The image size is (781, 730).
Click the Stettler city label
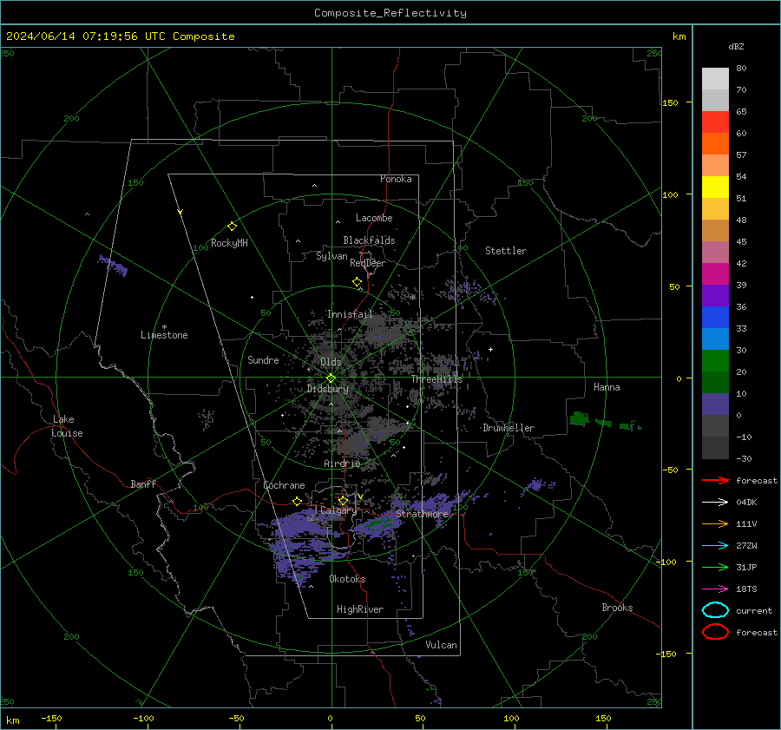(506, 251)
